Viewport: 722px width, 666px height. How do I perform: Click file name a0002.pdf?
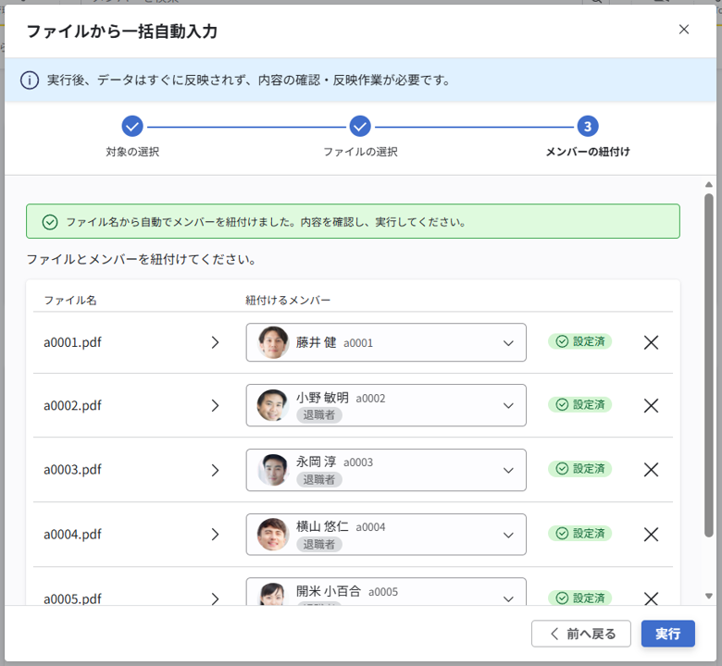pyautogui.click(x=72, y=405)
